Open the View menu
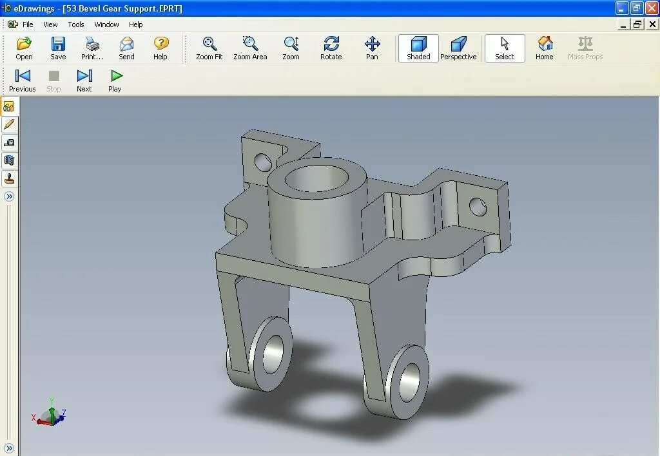This screenshot has width=660, height=456. (x=50, y=24)
